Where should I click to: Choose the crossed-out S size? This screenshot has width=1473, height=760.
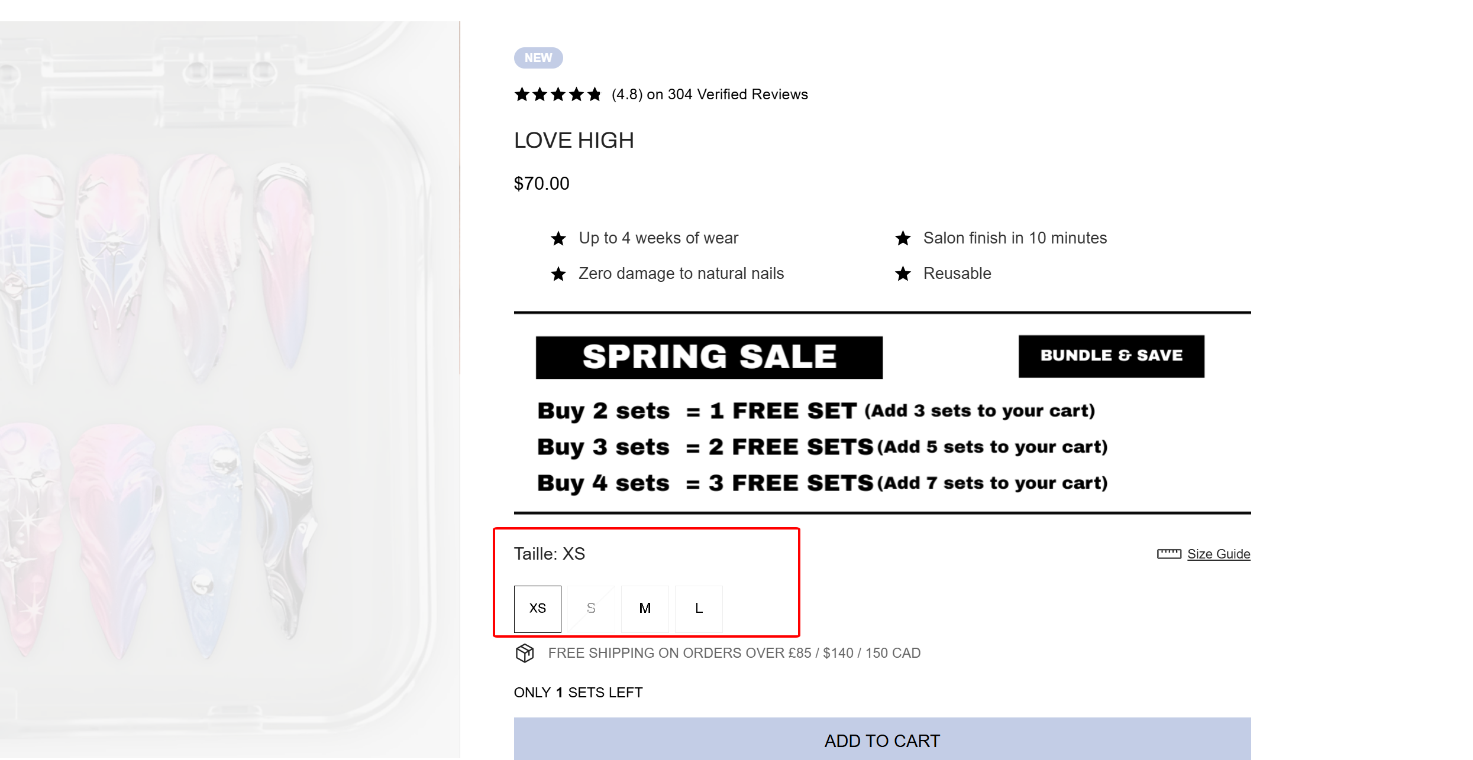[591, 609]
